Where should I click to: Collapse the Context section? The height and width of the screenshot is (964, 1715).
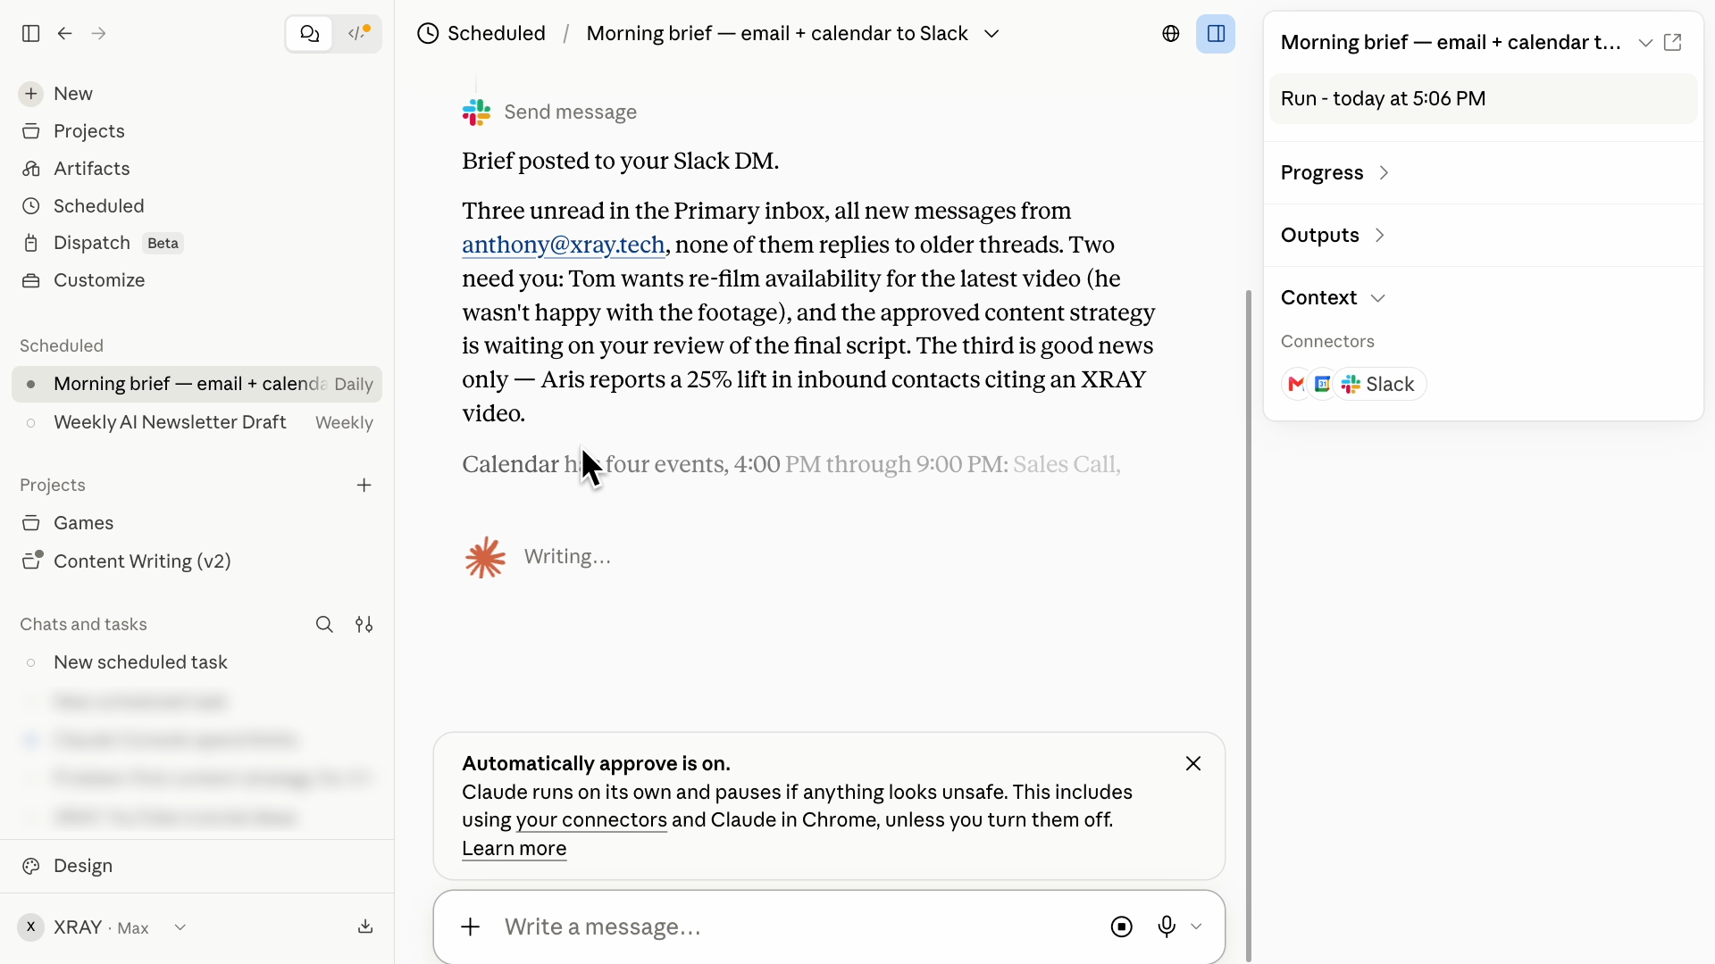pos(1333,298)
